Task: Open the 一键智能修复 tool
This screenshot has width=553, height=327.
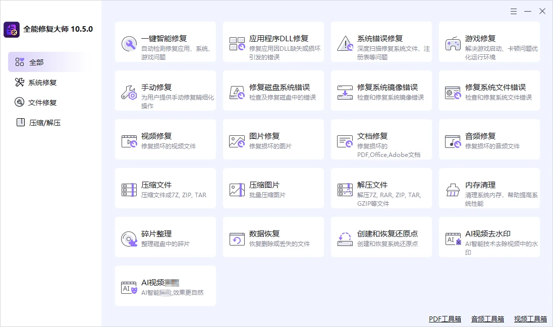Action: (x=165, y=42)
